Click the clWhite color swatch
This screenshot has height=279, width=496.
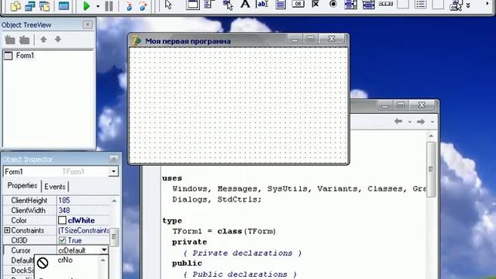pyautogui.click(x=62, y=220)
